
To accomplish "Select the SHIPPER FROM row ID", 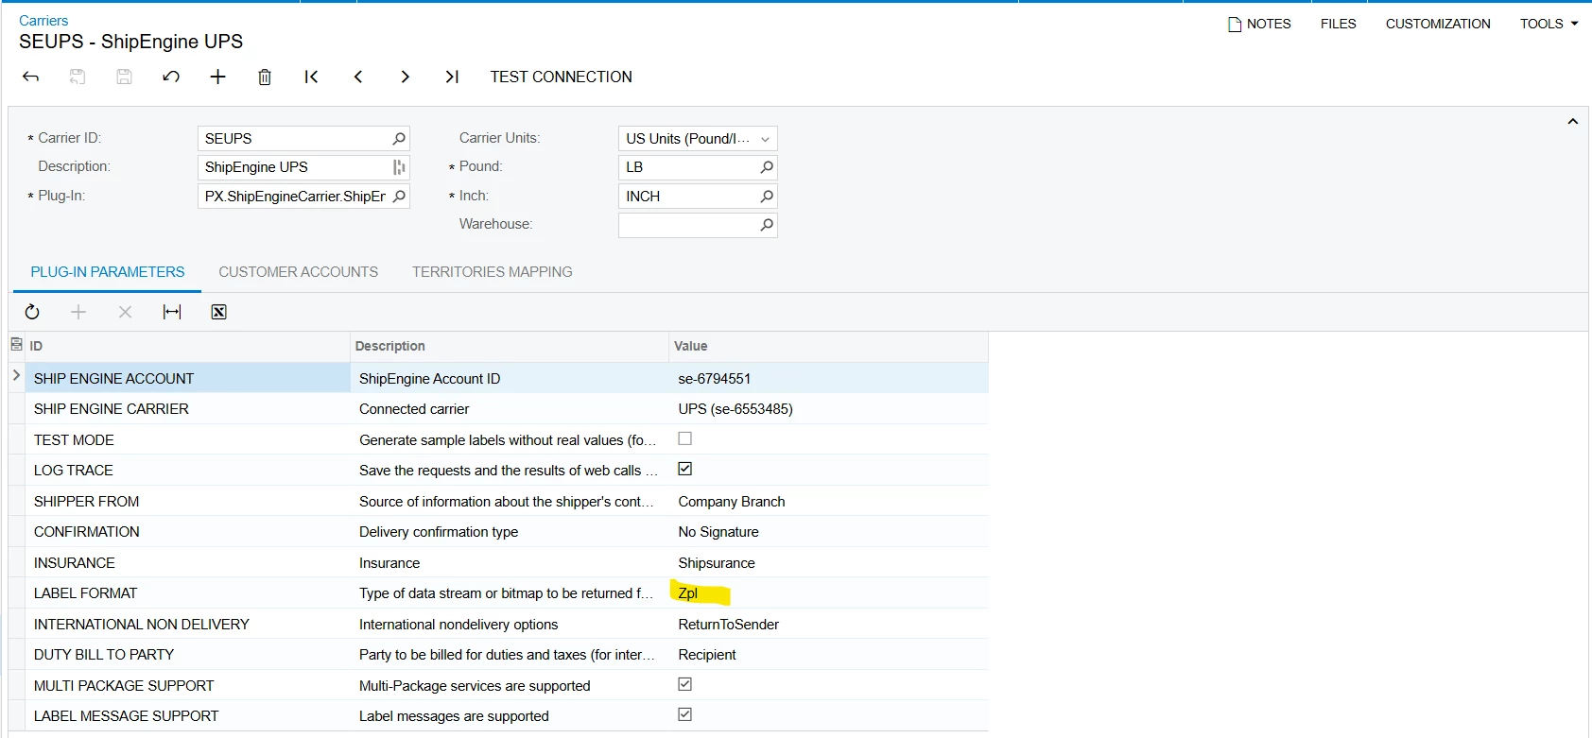I will pos(87,502).
